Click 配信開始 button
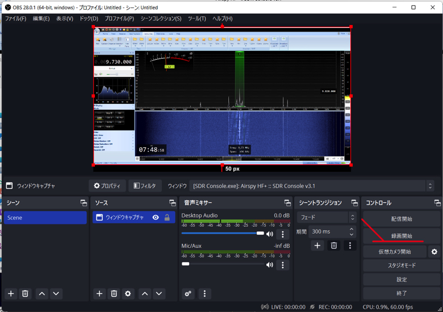This screenshot has width=443, height=312. click(402, 219)
